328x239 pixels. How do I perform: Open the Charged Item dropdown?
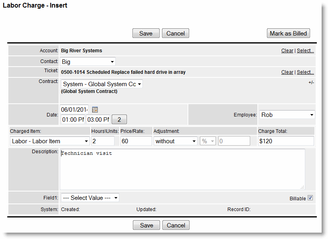[x=50, y=141]
